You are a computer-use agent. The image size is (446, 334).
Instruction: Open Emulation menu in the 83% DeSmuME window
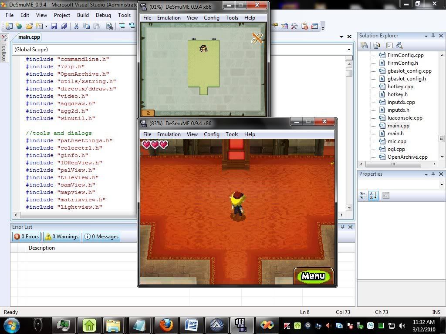click(169, 134)
